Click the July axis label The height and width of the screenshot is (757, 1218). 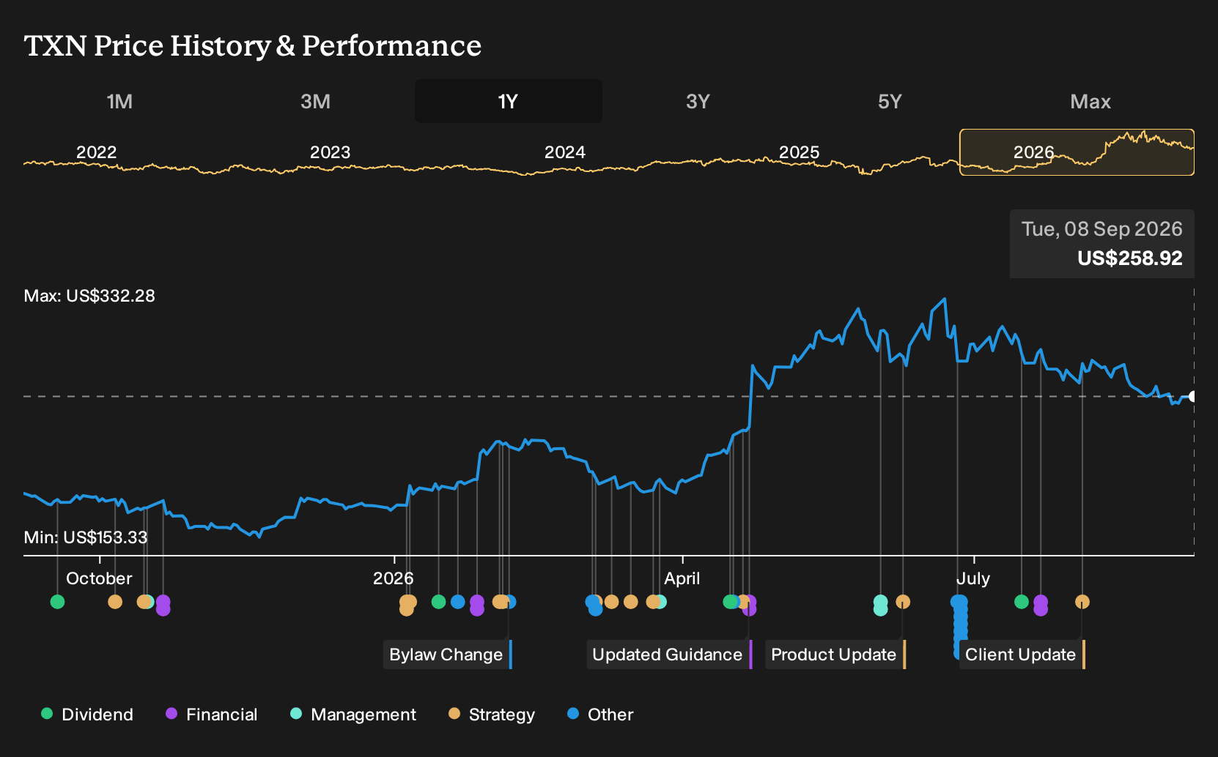click(x=973, y=578)
